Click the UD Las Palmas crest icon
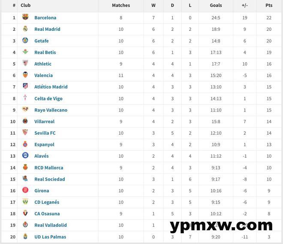Viewport: 283px width, 244px height. 25,237
